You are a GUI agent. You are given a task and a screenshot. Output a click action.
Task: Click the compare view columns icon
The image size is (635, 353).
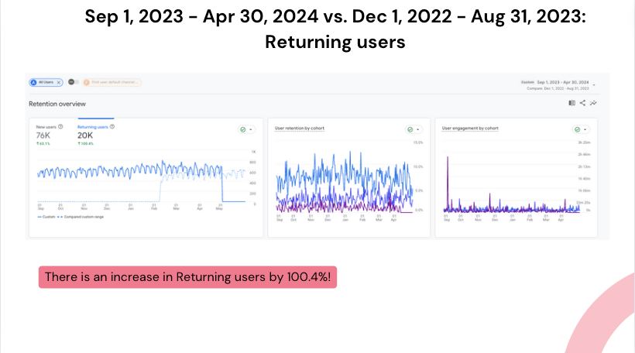pyautogui.click(x=571, y=103)
